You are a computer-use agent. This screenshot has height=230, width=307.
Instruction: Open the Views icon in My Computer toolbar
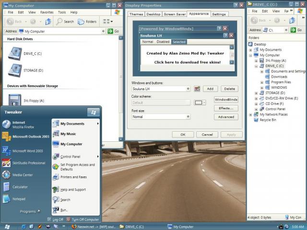pyautogui.click(x=107, y=22)
